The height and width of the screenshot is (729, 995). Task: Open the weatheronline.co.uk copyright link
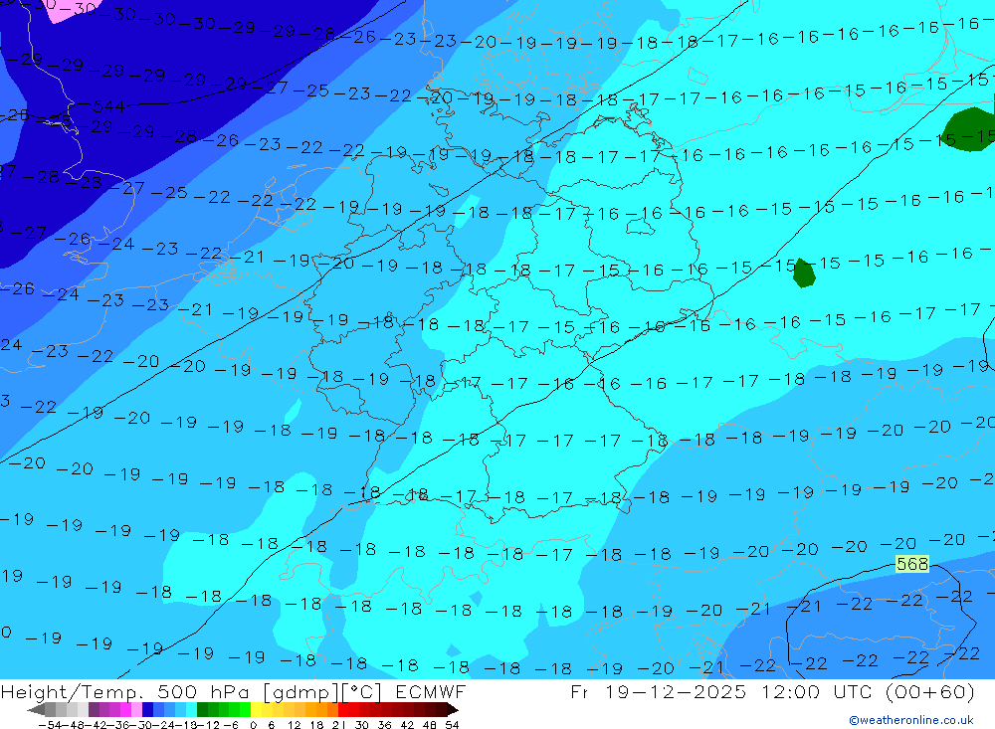911,720
